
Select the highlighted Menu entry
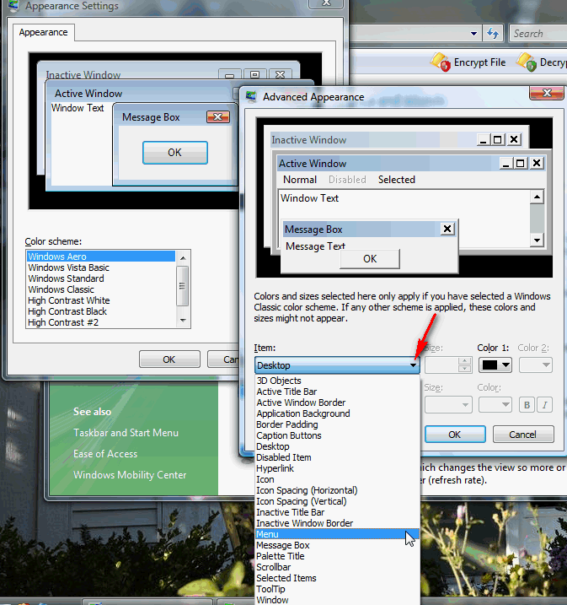(x=337, y=534)
